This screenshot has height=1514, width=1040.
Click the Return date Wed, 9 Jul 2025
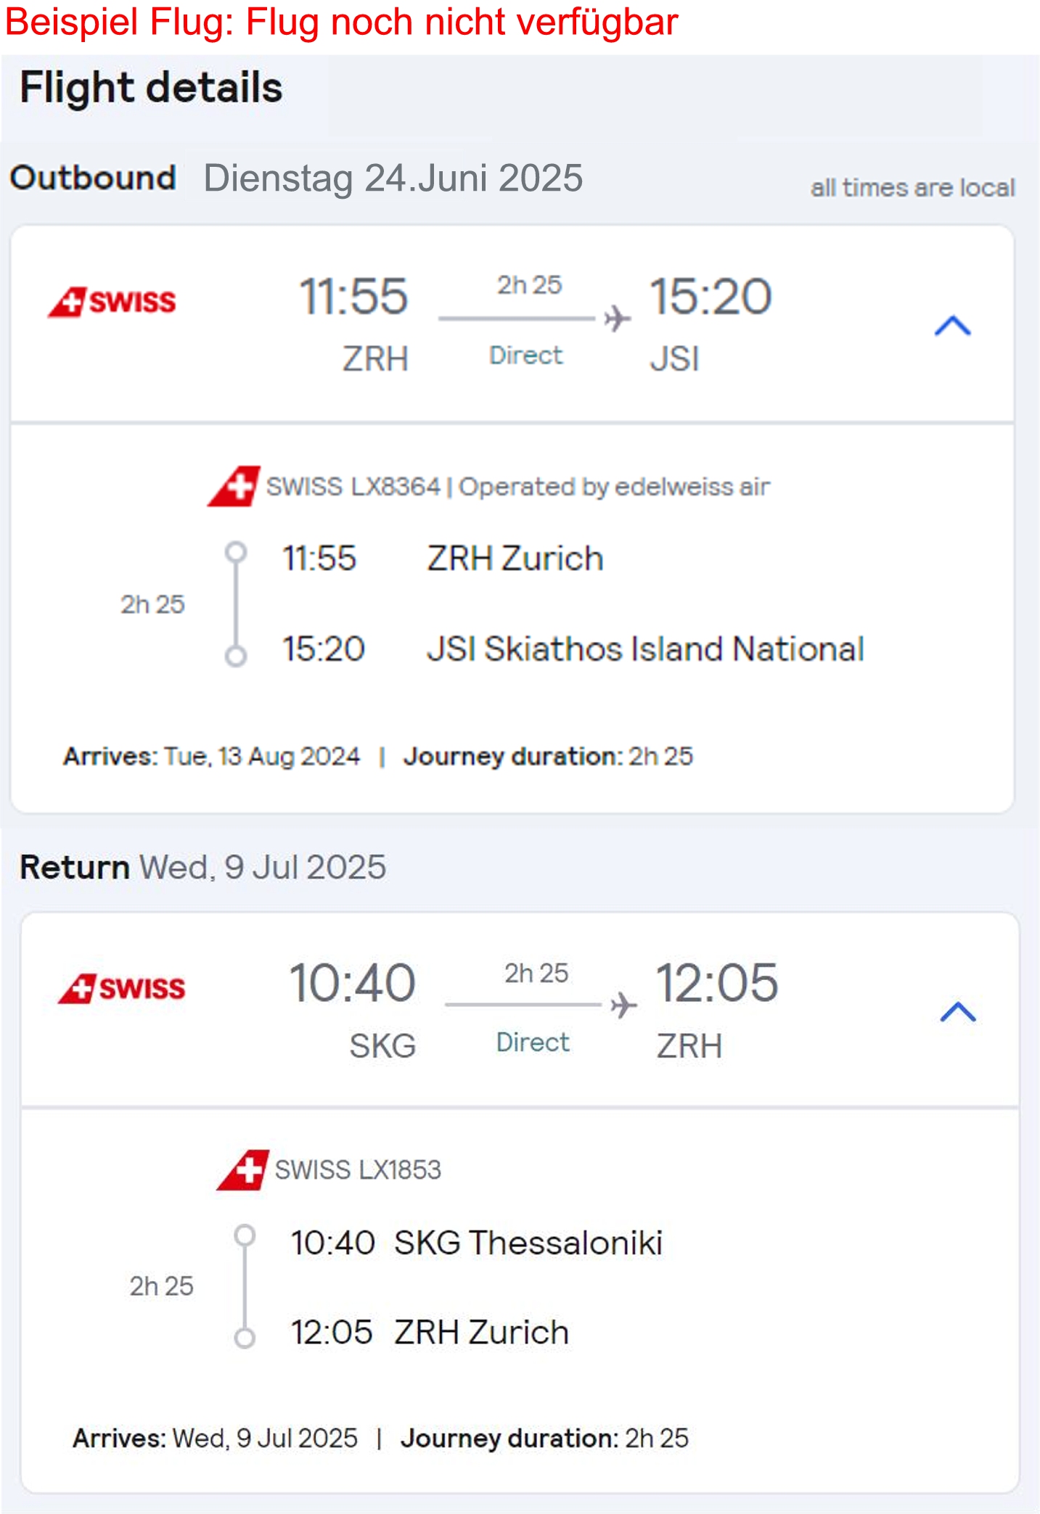263,867
